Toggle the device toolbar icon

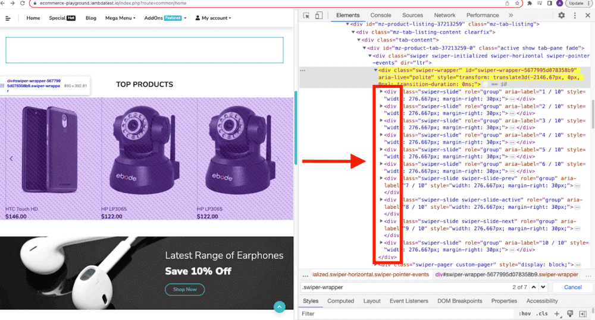coord(319,15)
